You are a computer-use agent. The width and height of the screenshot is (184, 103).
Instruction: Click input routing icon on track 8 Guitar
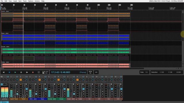(83, 92)
